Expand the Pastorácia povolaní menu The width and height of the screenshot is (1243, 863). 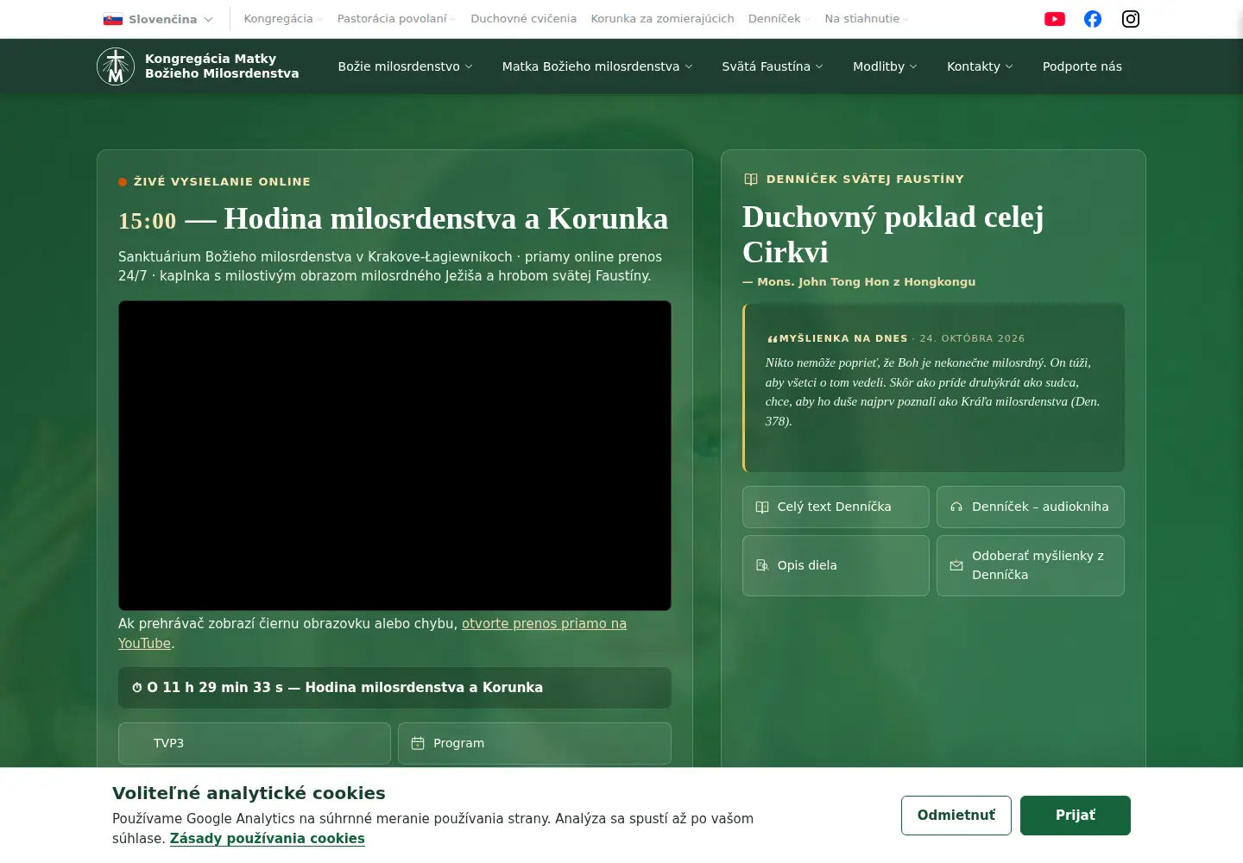pyautogui.click(x=396, y=19)
